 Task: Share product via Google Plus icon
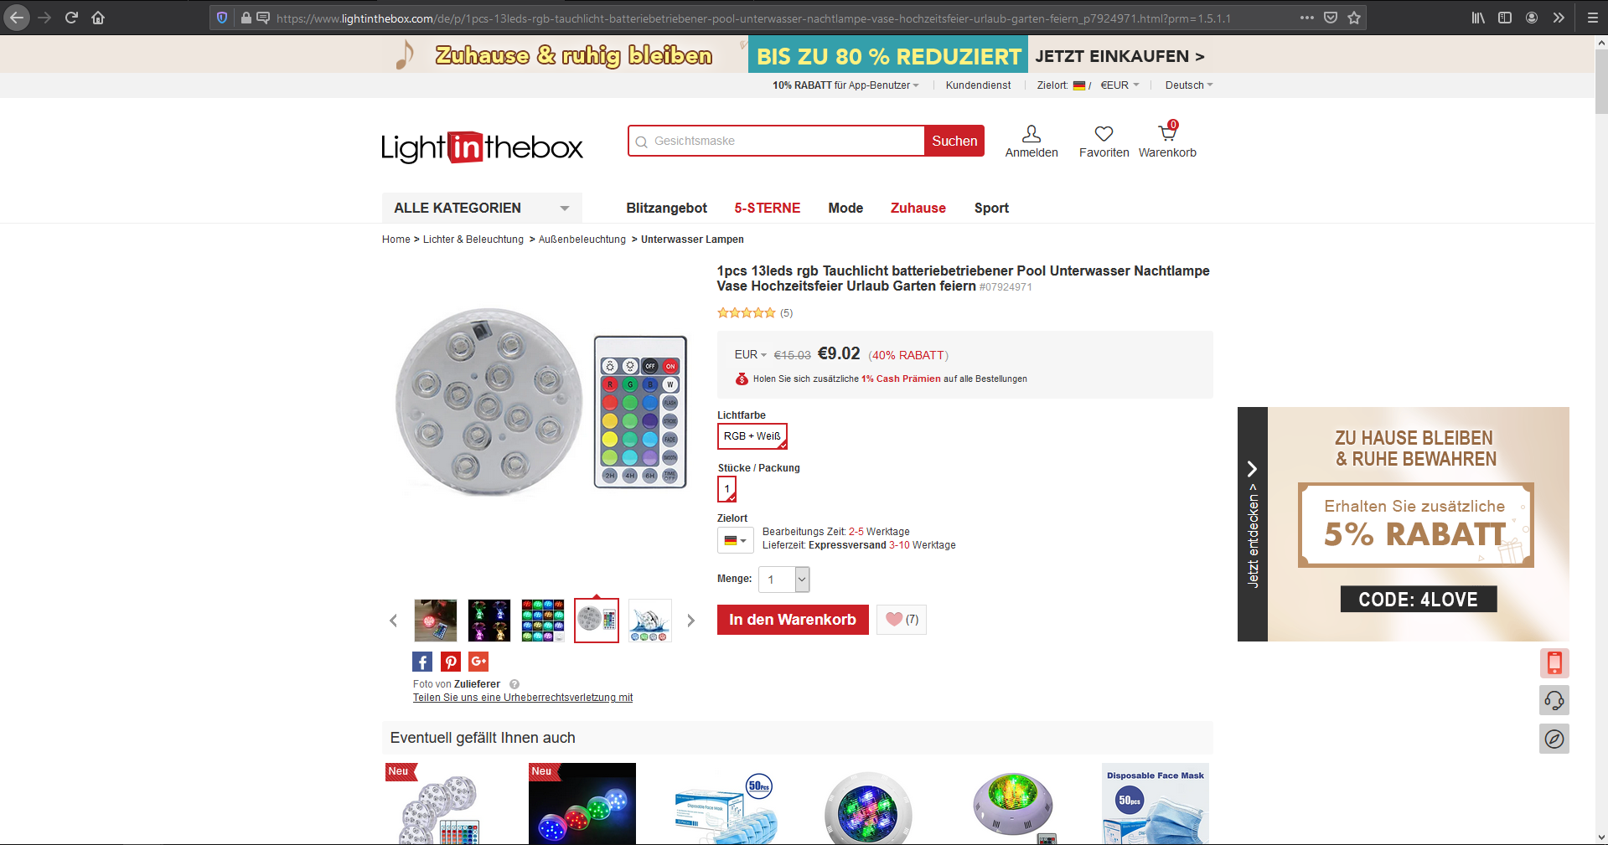tap(478, 662)
